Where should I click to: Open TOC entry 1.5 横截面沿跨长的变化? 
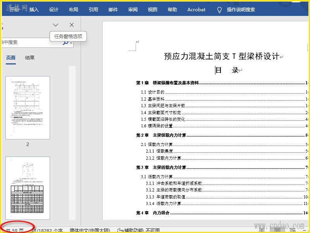point(224,119)
